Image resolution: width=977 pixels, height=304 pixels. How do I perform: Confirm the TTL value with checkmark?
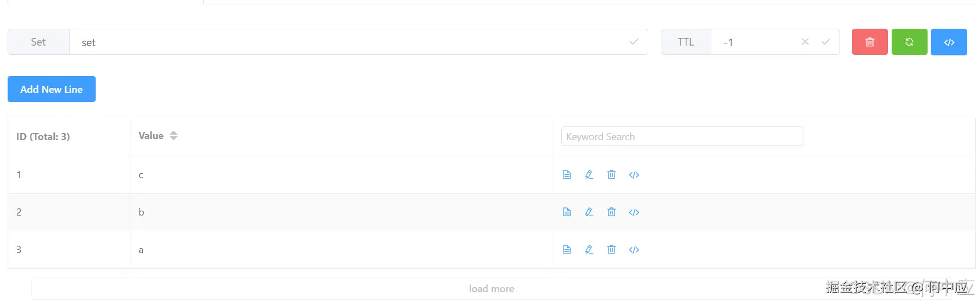click(825, 42)
